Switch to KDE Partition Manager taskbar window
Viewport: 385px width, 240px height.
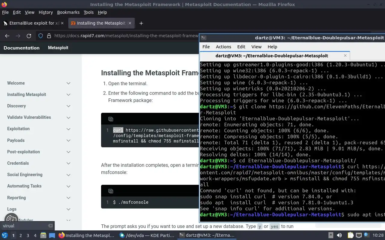coord(147,235)
